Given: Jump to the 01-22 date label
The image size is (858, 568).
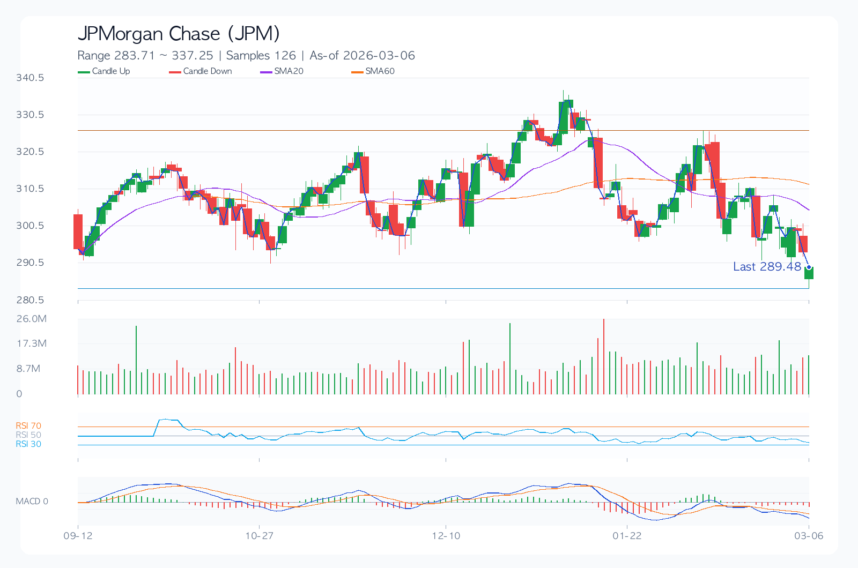Looking at the screenshot, I should [x=627, y=536].
